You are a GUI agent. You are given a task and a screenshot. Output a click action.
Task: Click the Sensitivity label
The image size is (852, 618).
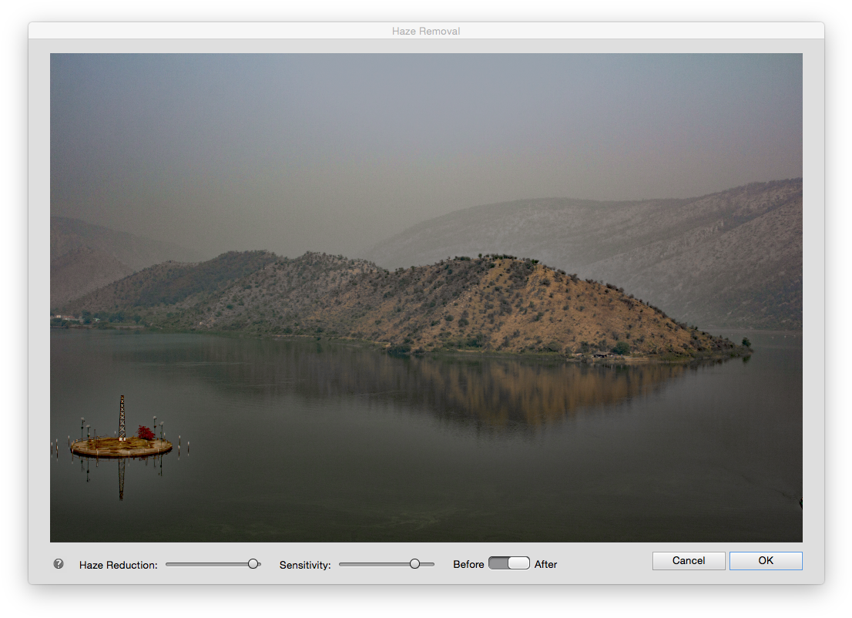tap(305, 565)
